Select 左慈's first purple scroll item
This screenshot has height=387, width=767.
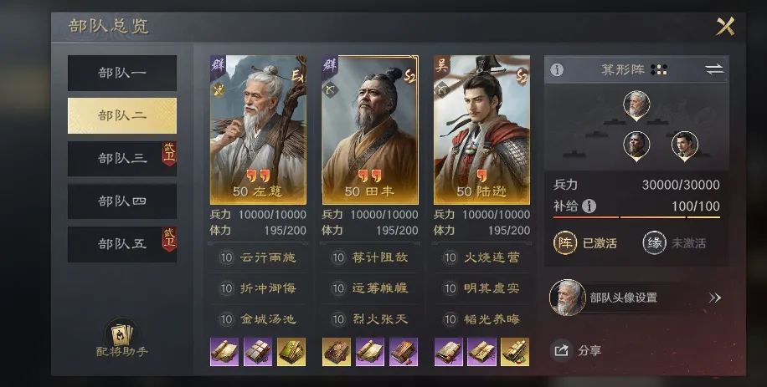(224, 352)
